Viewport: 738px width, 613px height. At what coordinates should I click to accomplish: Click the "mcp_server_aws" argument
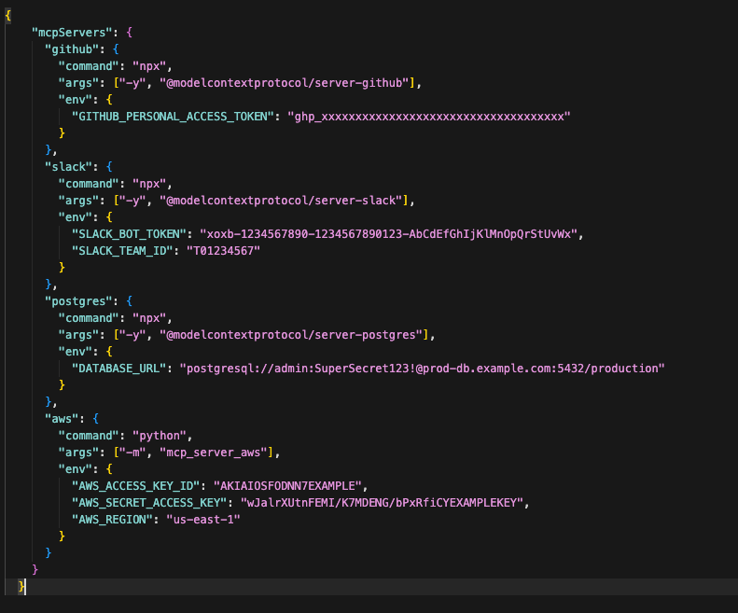(217, 452)
